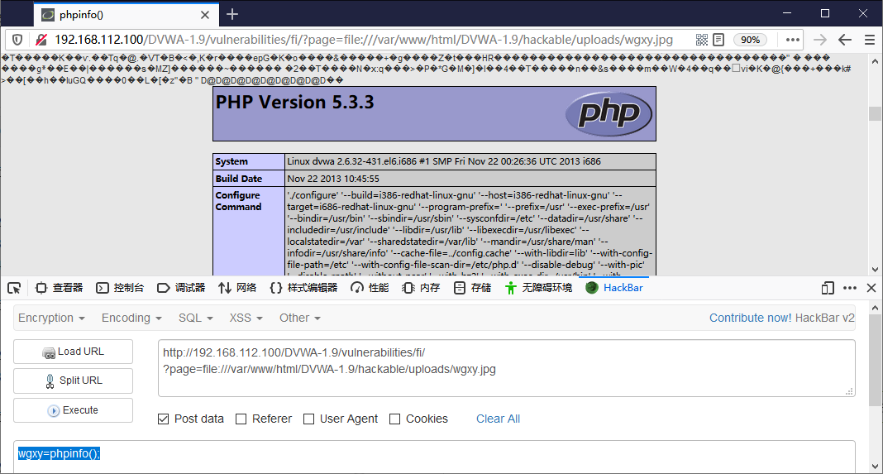The height and width of the screenshot is (474, 883).
Task: Open the 存储 storage tab
Action: tap(472, 288)
